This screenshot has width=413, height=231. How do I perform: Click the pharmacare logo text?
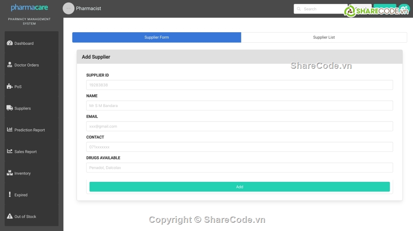pos(30,8)
